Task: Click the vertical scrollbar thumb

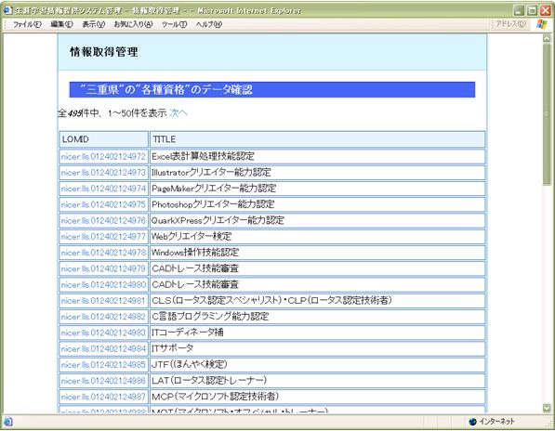Action: coord(547,114)
